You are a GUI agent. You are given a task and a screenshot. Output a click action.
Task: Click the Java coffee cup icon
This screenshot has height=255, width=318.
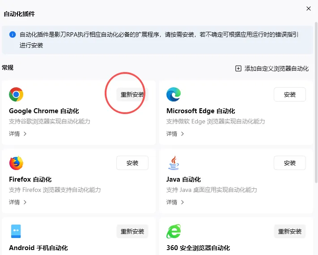pos(174,163)
